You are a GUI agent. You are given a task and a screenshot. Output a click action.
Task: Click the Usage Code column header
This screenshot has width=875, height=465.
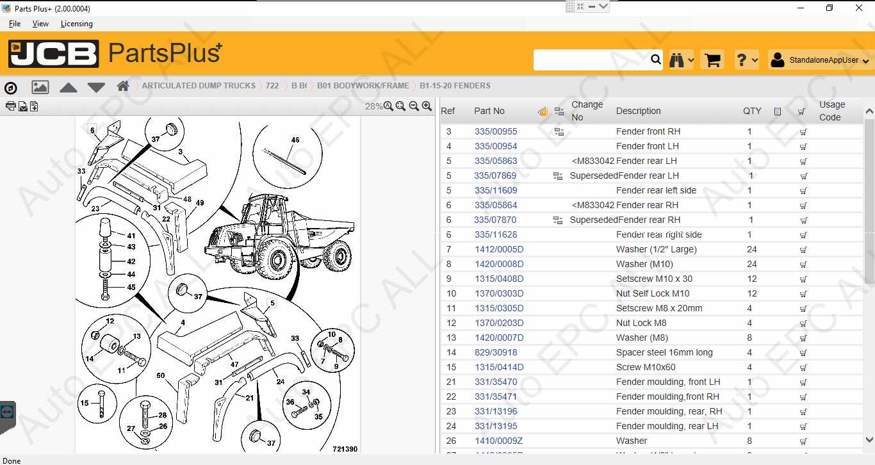[x=832, y=111]
